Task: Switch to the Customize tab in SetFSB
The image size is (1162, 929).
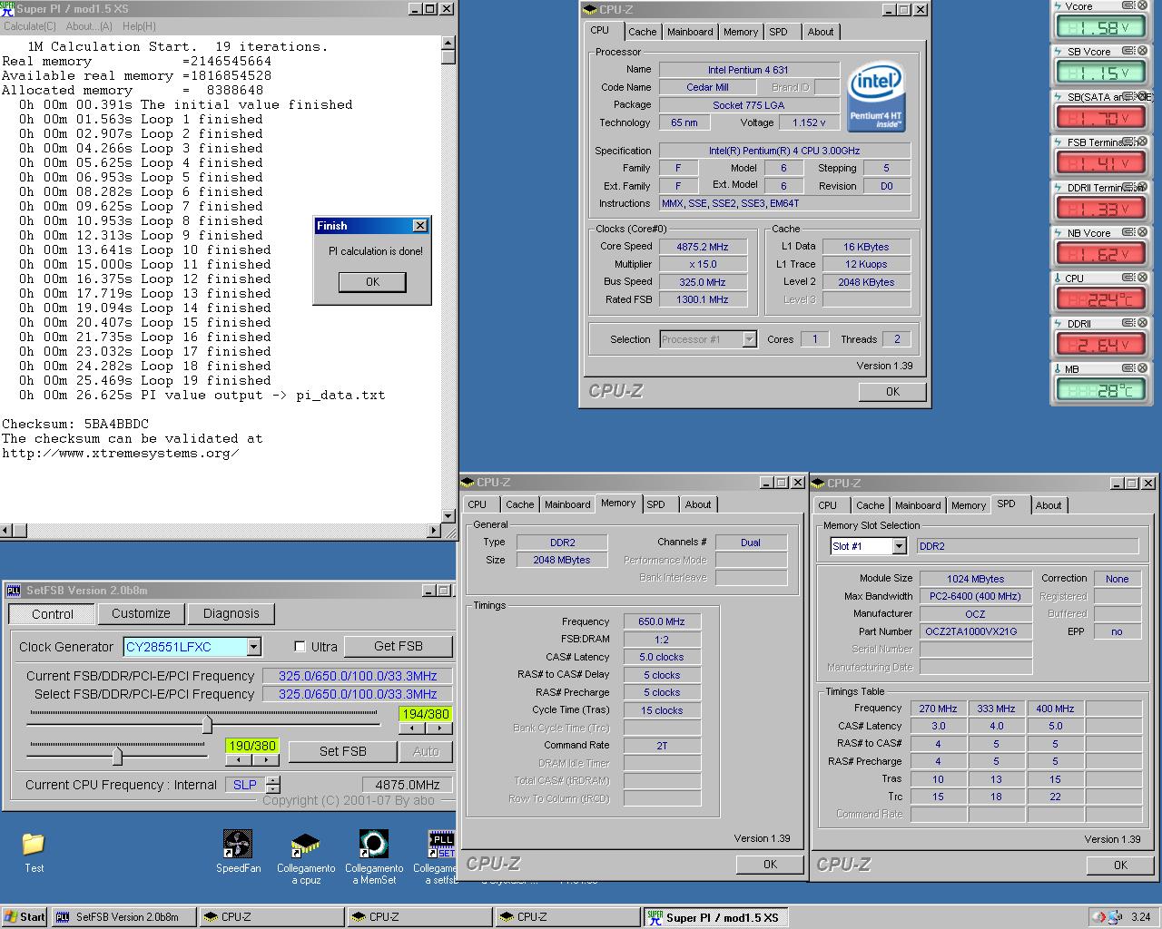Action: point(141,613)
